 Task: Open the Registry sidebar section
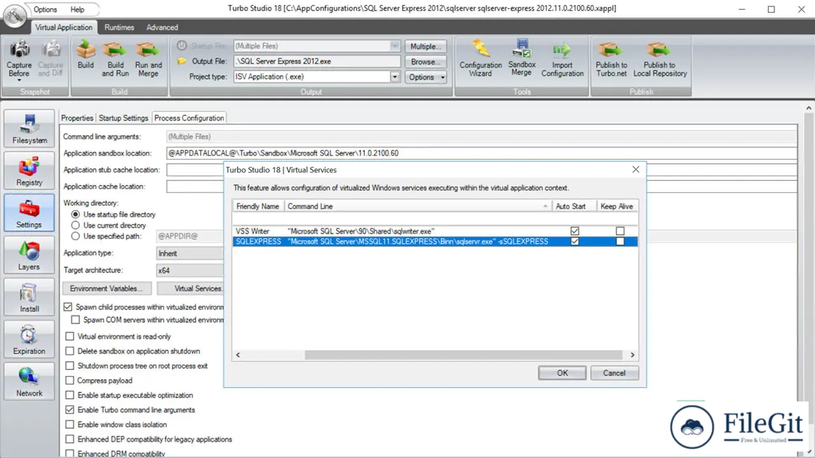click(x=29, y=170)
